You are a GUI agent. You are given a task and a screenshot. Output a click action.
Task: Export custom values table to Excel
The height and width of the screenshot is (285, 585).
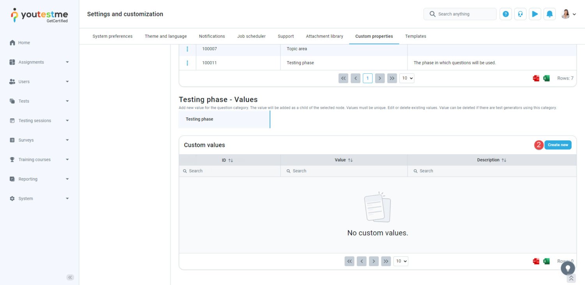coord(546,261)
